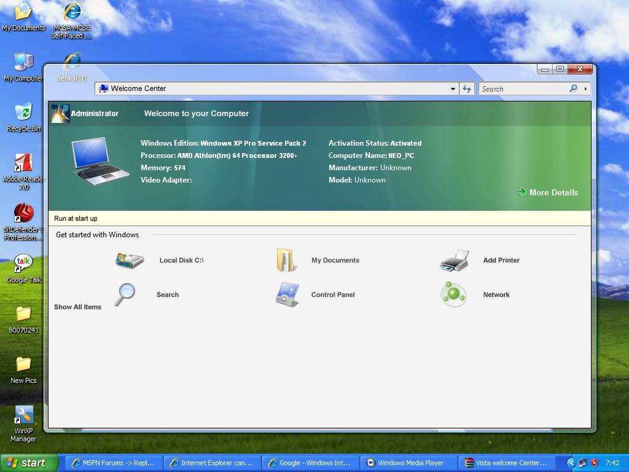Click the Show All Items link
Viewport: 629px width, 472px height.
tap(78, 307)
